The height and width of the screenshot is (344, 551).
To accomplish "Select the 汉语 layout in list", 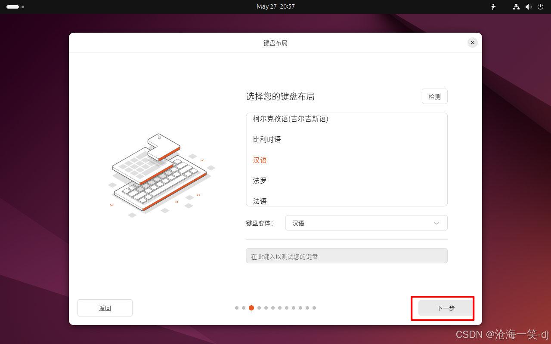I will pyautogui.click(x=347, y=160).
